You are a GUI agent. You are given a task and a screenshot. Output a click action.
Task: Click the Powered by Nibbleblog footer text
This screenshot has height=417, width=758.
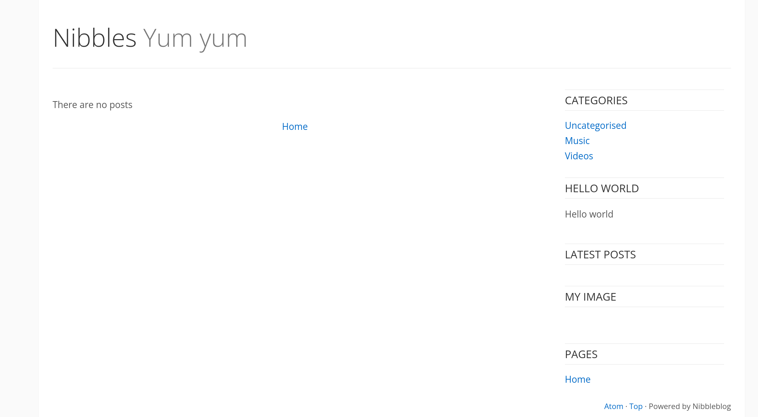689,406
